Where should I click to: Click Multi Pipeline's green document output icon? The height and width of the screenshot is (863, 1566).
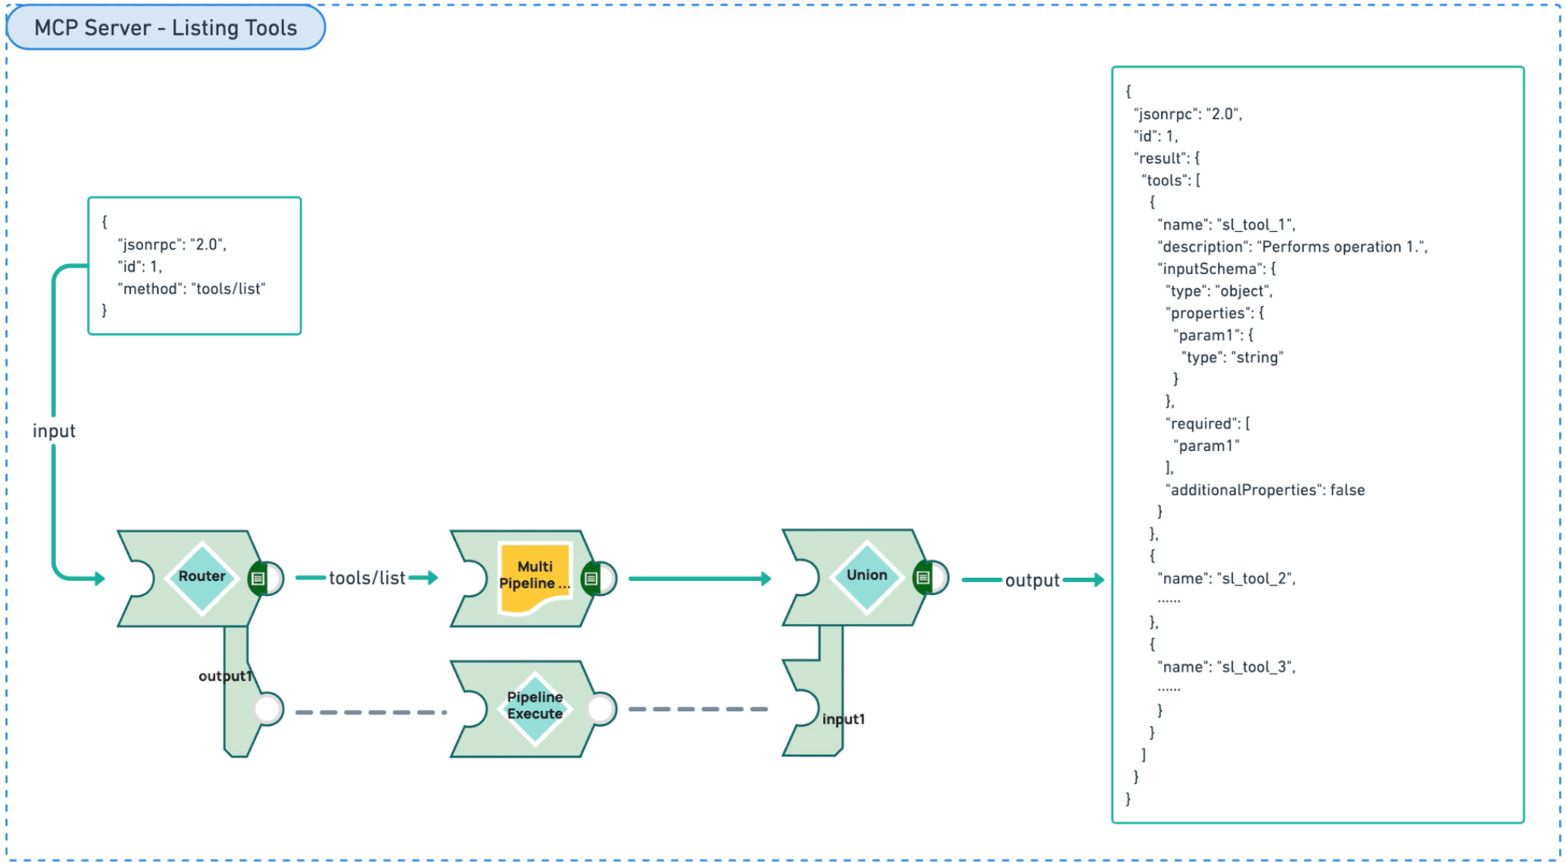click(591, 579)
